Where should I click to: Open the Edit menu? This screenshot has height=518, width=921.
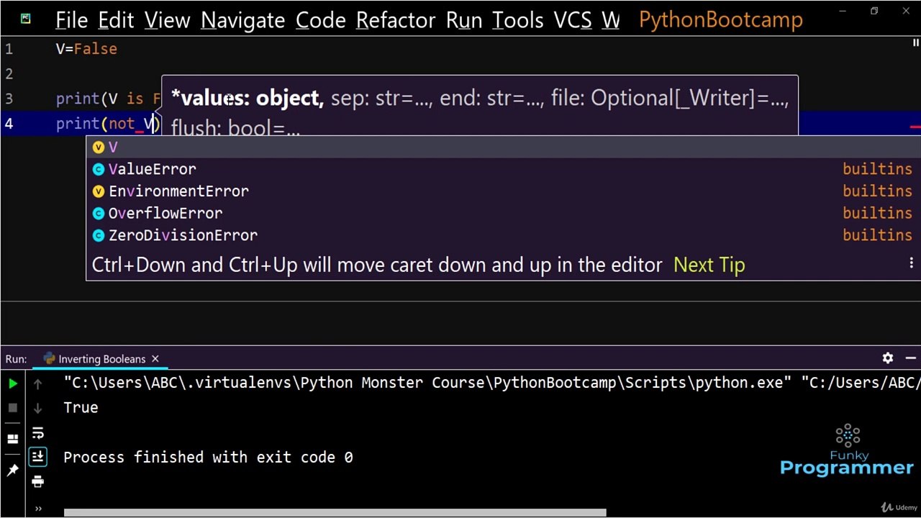pyautogui.click(x=116, y=20)
